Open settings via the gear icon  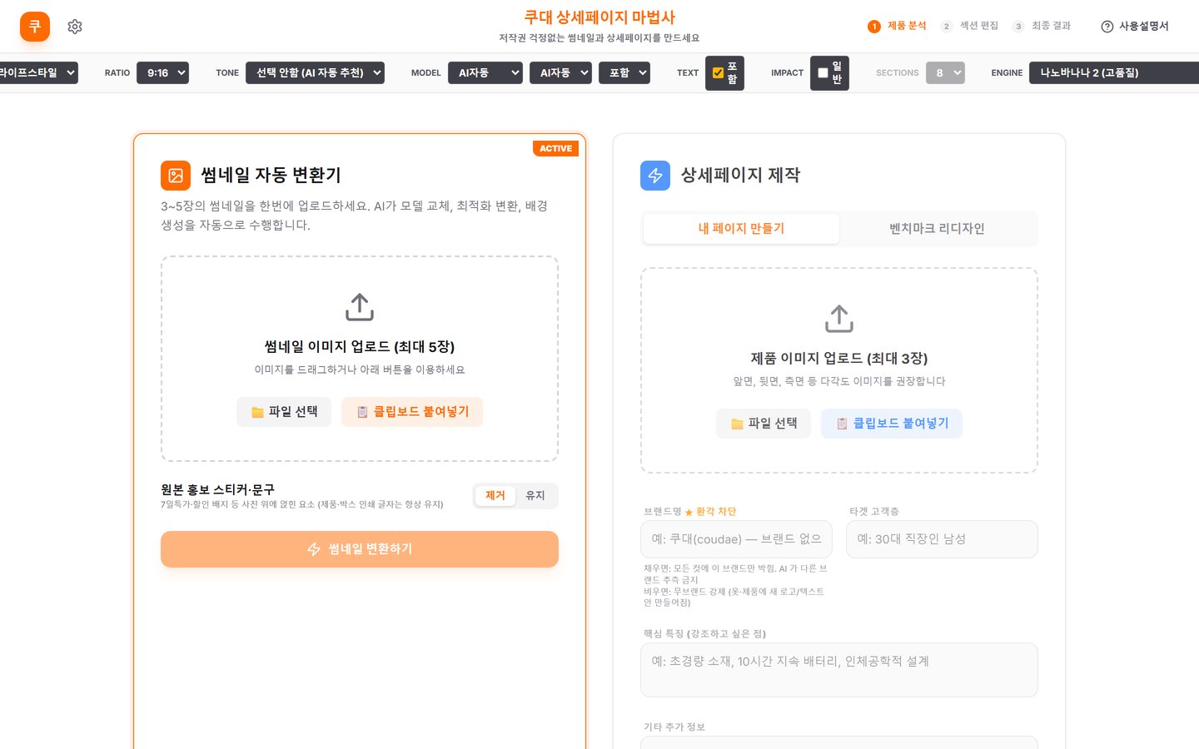[x=75, y=27]
